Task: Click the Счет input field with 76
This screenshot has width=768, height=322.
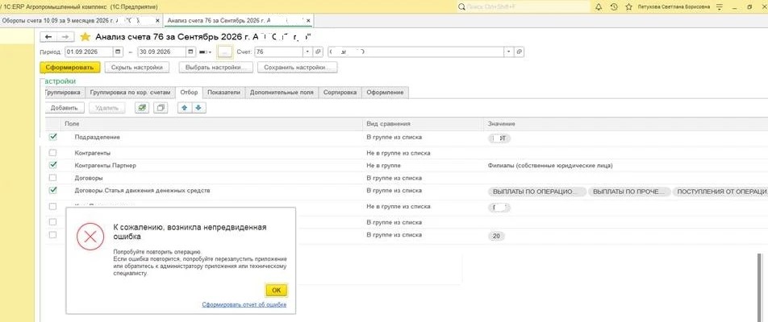Action: pyautogui.click(x=278, y=52)
